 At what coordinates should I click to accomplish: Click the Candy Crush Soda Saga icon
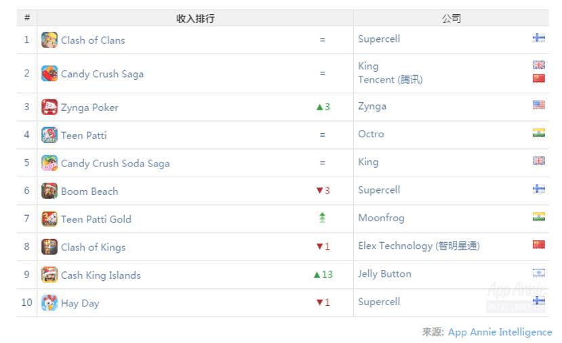tap(49, 163)
